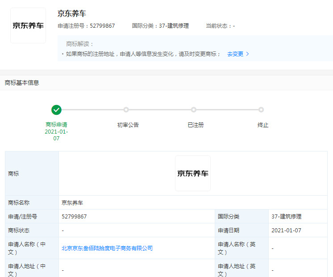Click the chevron arrow beside 去变更
Viewport: 333px width, 277px height.
tap(247, 54)
